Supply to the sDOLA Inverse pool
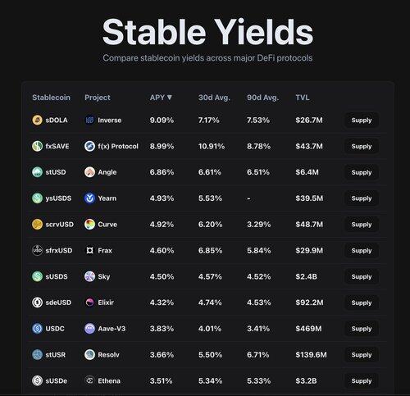The width and height of the screenshot is (410, 396). click(x=362, y=121)
